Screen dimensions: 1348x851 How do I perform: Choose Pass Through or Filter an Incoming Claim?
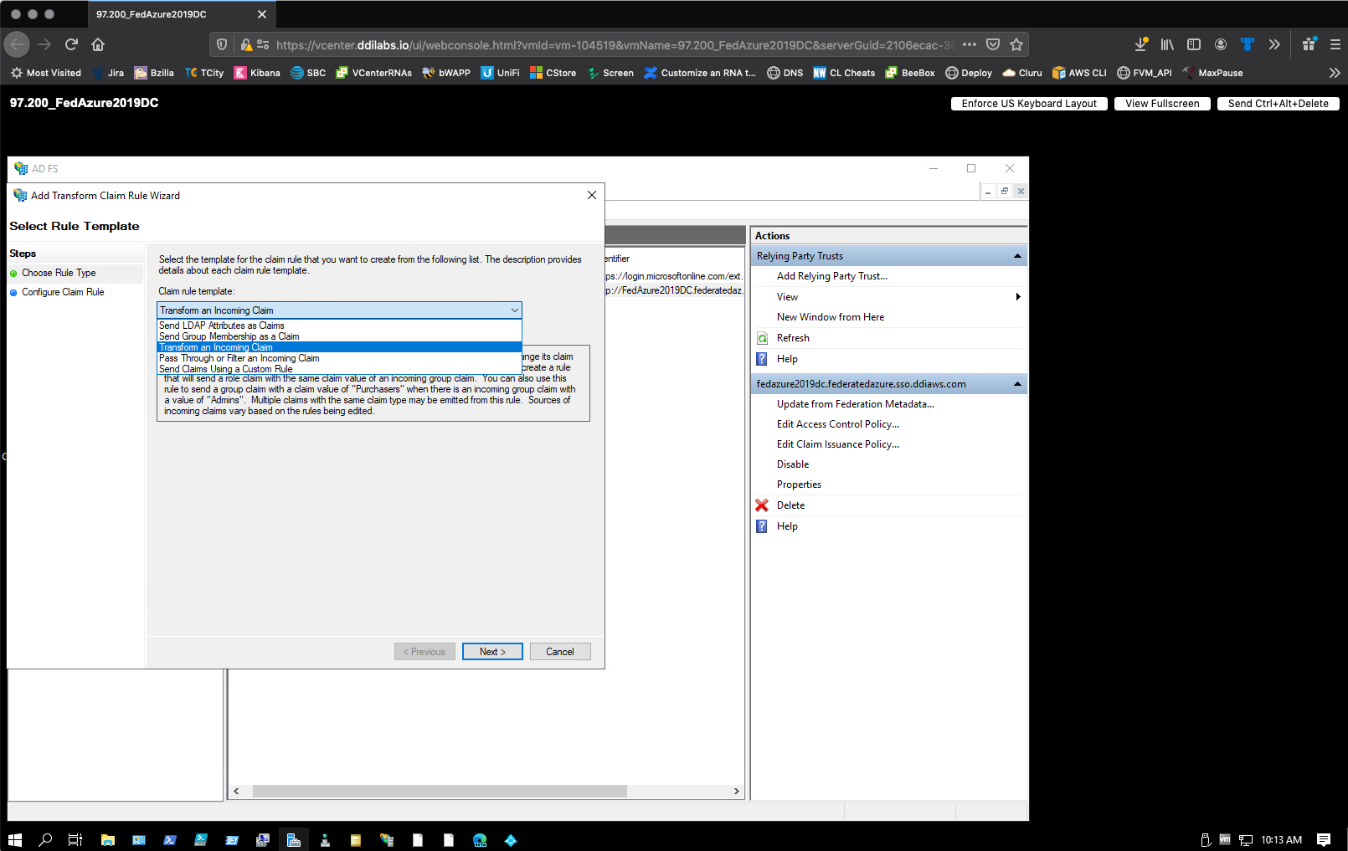pos(239,358)
